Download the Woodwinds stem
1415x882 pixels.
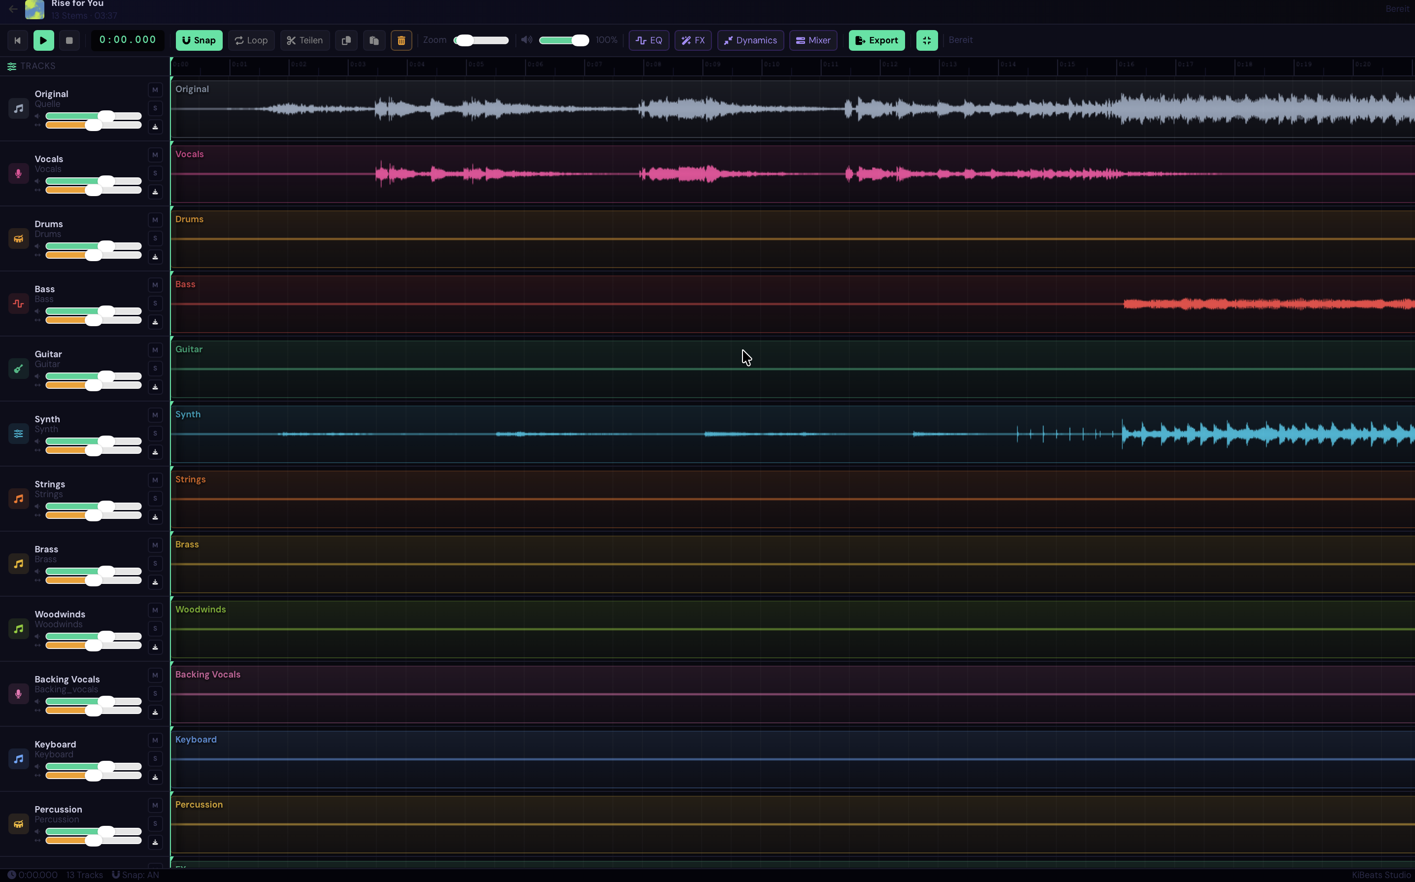click(x=155, y=647)
